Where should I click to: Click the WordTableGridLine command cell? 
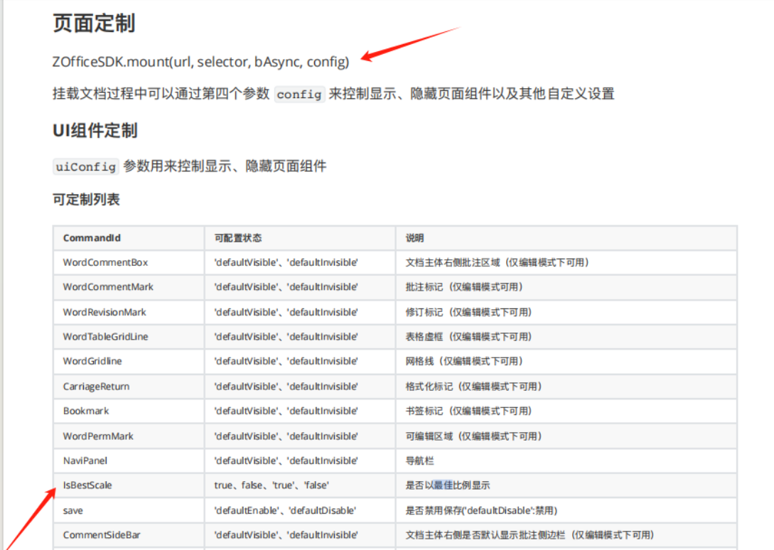[105, 337]
